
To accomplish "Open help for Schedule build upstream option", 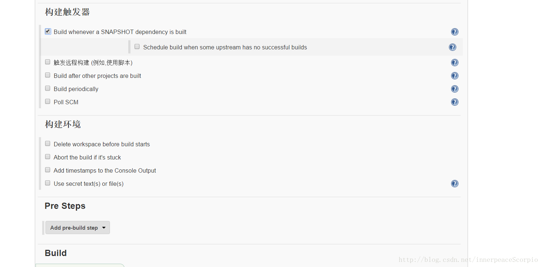I will click(x=453, y=47).
